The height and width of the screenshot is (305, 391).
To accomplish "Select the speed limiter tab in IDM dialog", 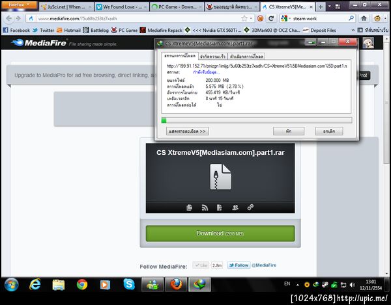I will tap(213, 57).
